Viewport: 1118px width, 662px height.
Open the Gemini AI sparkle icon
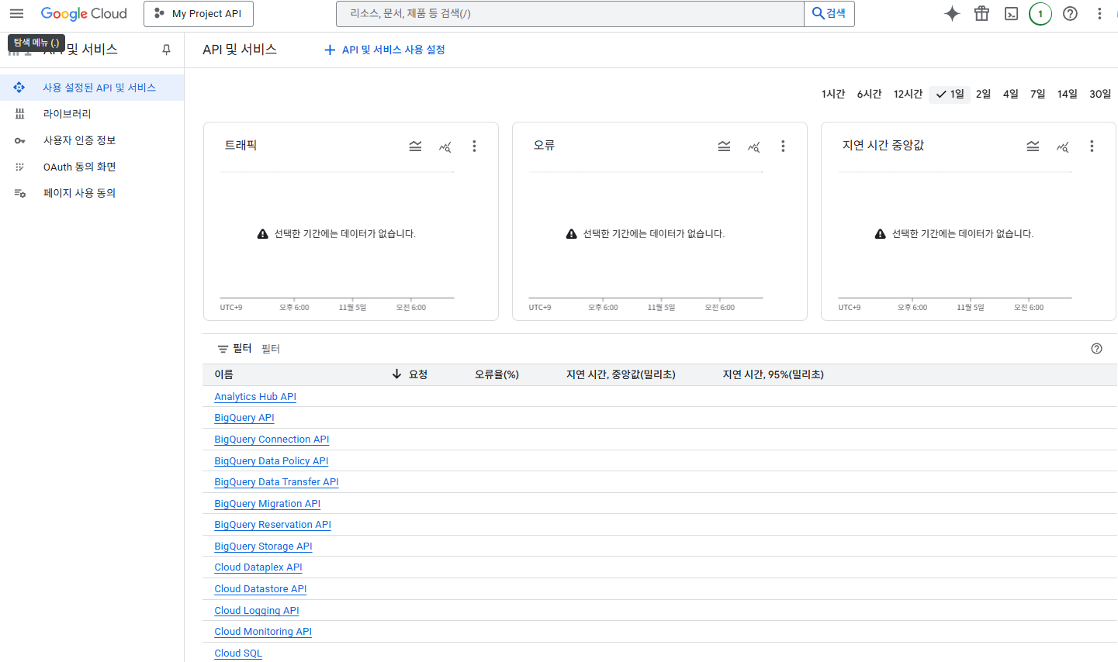click(x=952, y=13)
